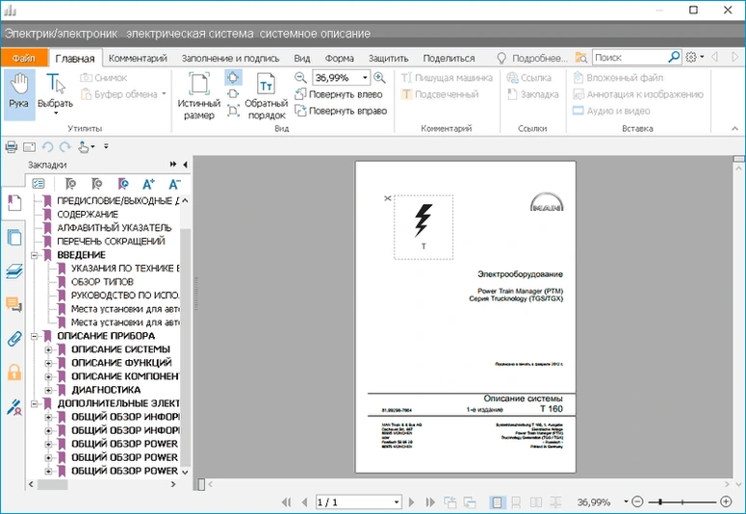Select the Выбрать text selection tool

55,93
